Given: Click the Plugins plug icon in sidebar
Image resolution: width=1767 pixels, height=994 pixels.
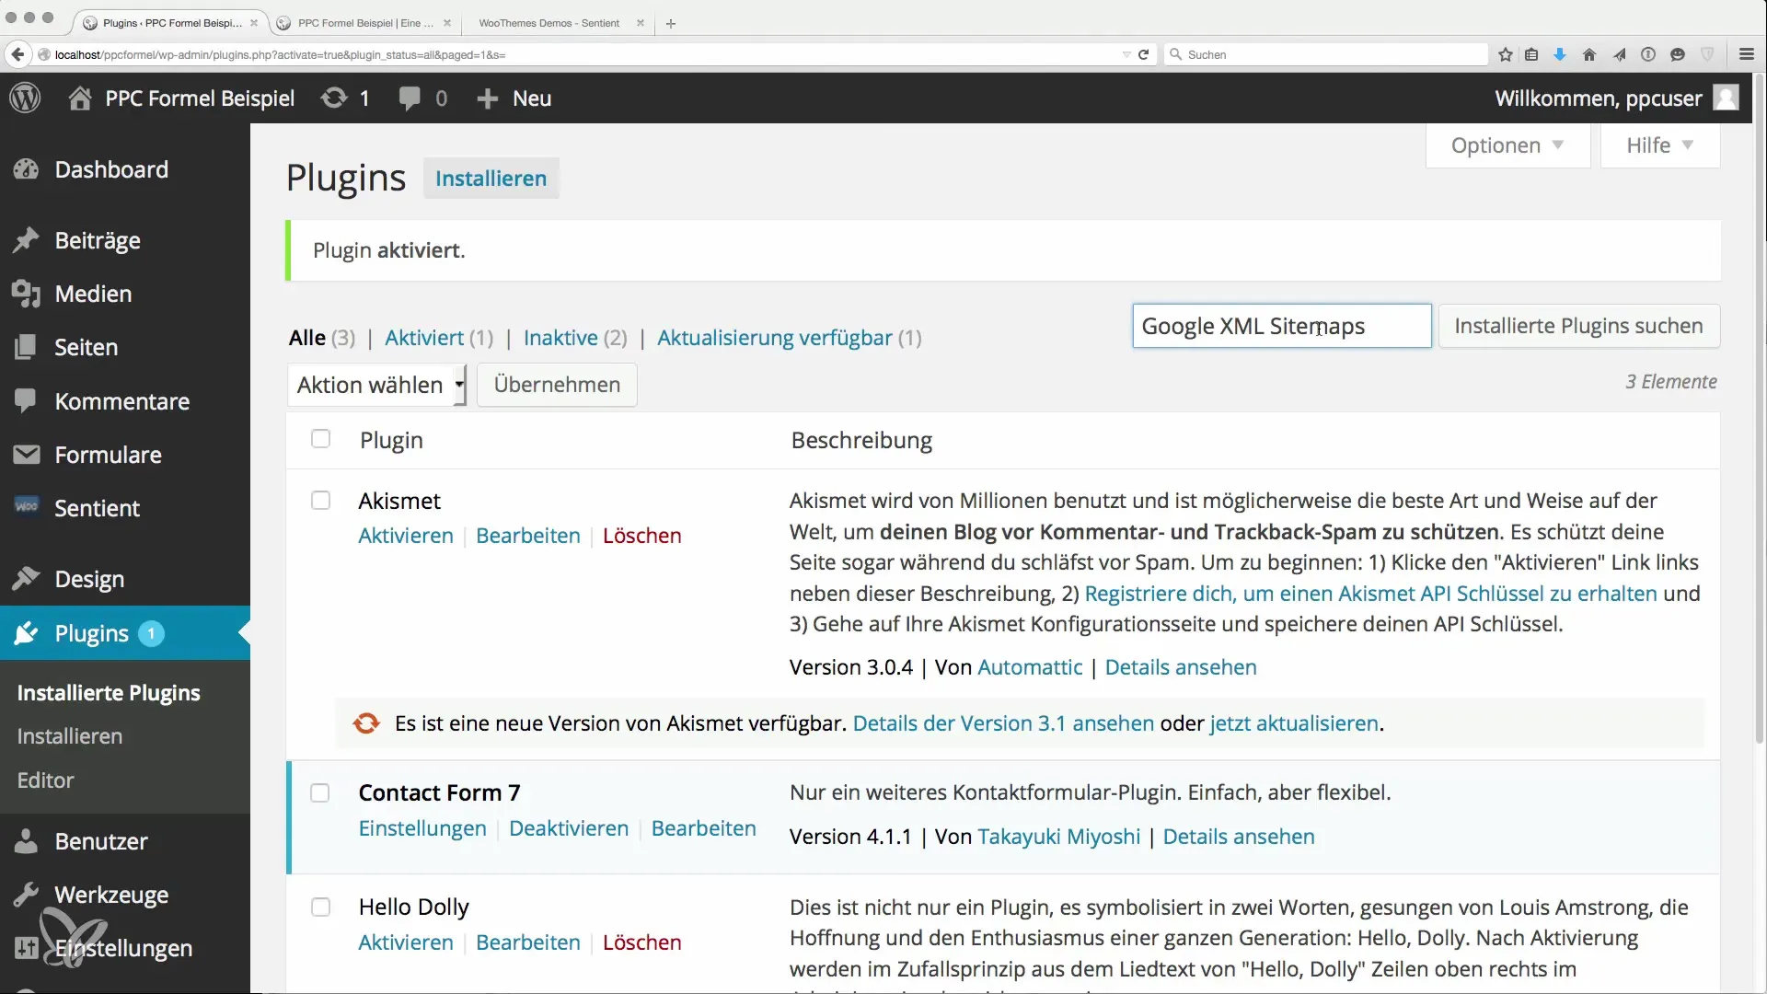Looking at the screenshot, I should (x=26, y=633).
